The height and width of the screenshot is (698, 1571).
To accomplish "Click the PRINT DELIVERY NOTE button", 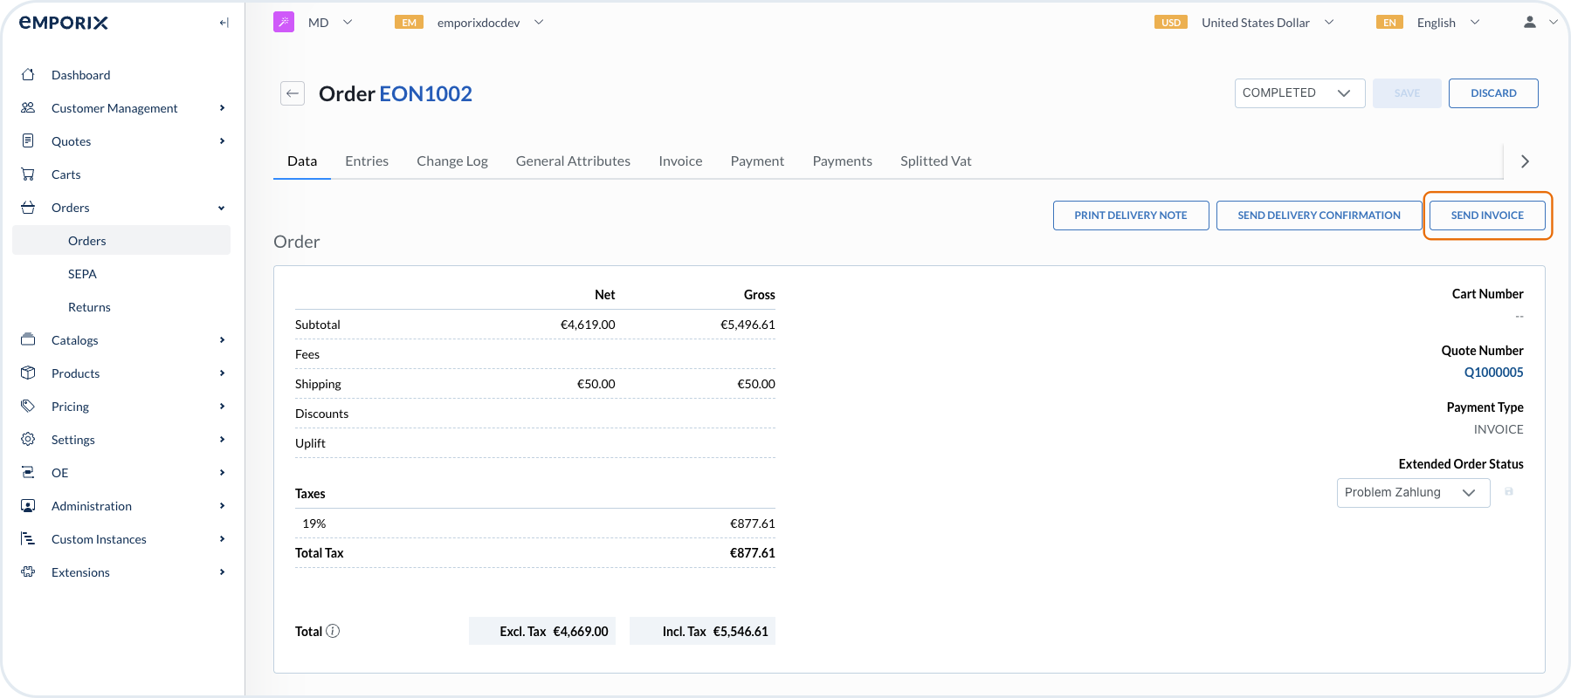I will tap(1130, 216).
